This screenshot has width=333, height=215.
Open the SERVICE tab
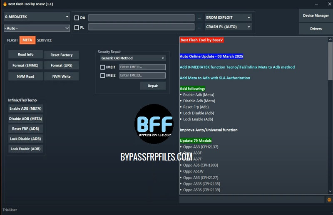pyautogui.click(x=44, y=40)
